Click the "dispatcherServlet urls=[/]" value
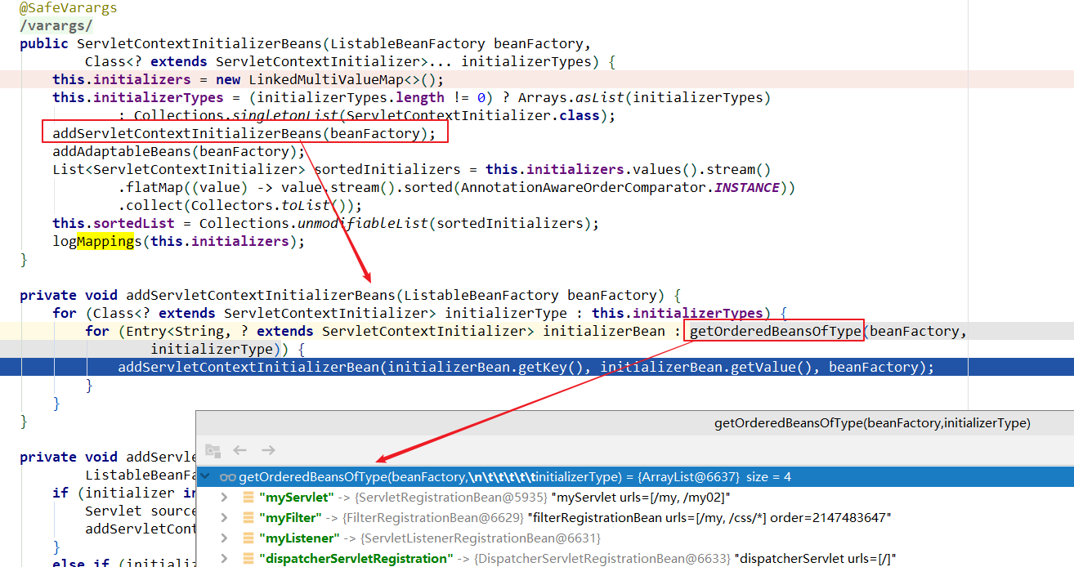This screenshot has width=1074, height=567. tap(816, 559)
